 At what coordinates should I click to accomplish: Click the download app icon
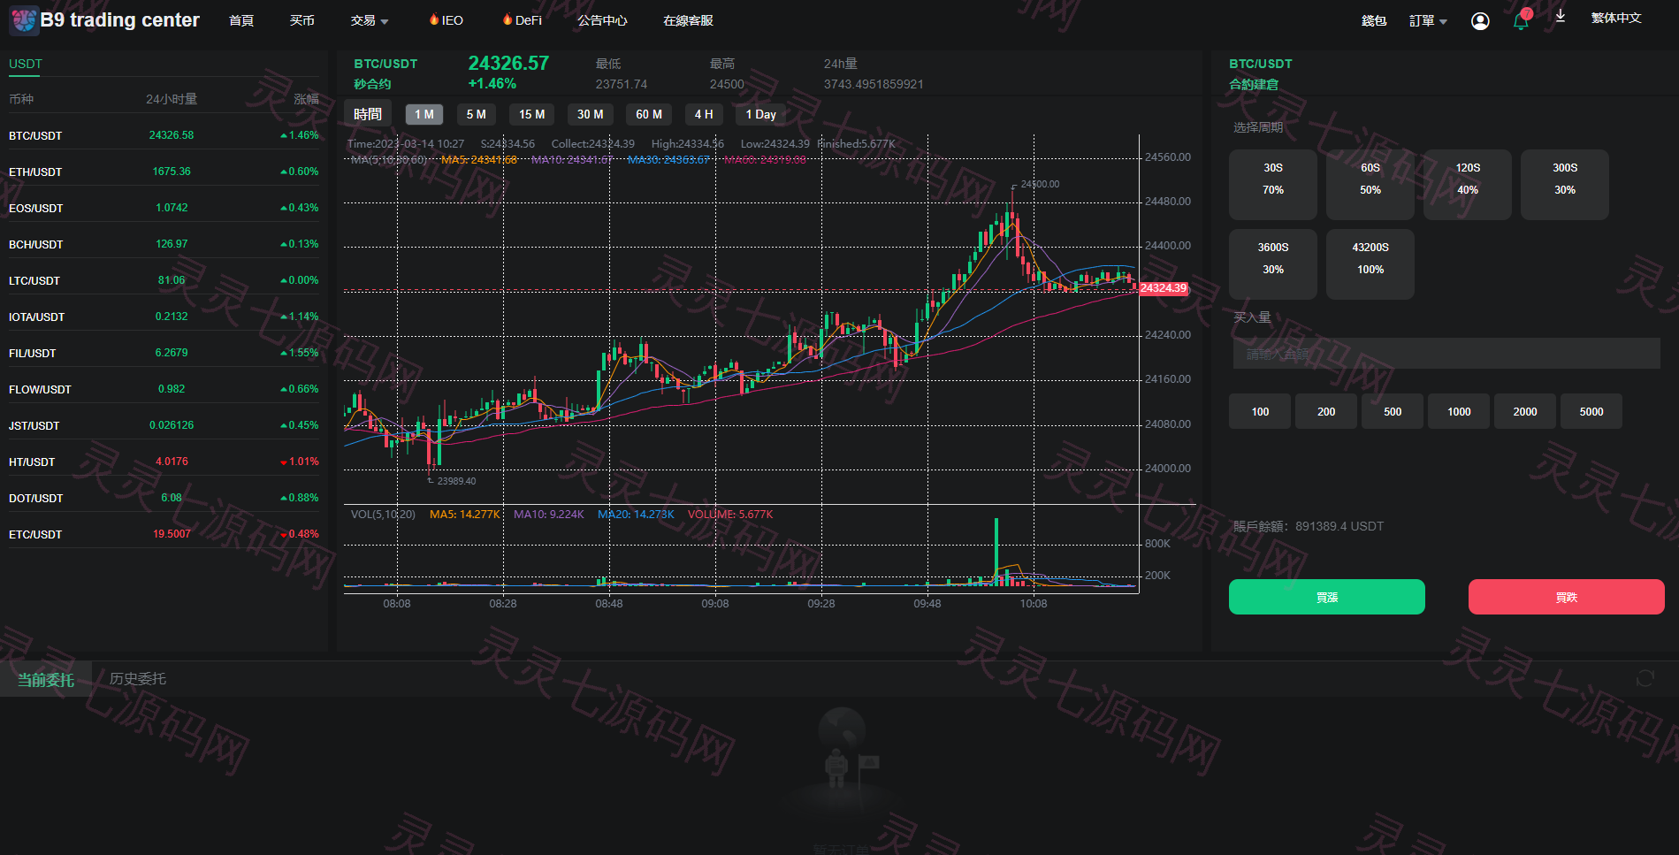pyautogui.click(x=1561, y=17)
